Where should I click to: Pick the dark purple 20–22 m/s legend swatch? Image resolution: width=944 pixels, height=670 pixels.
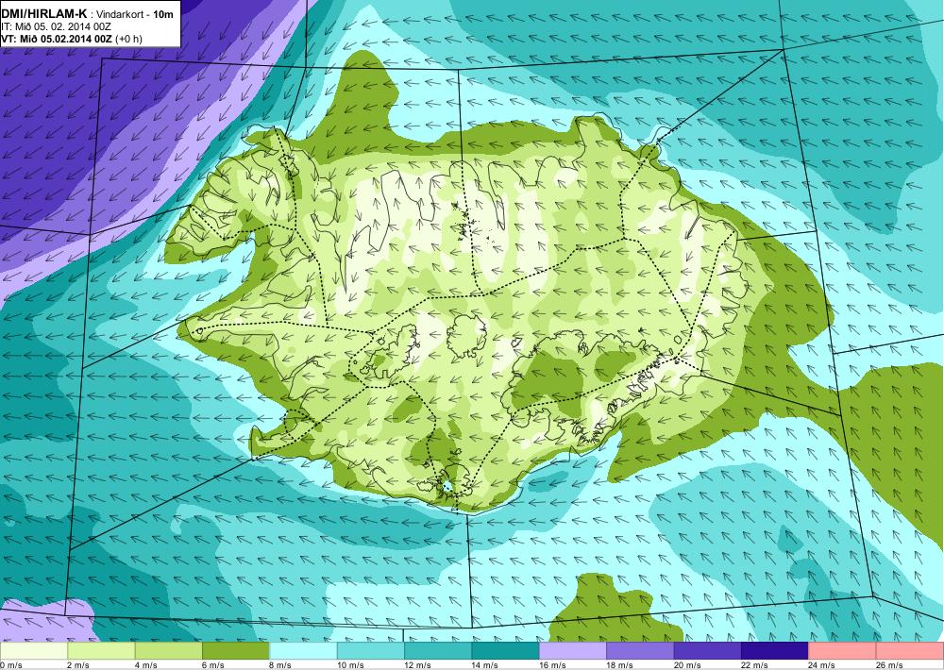[708, 651]
